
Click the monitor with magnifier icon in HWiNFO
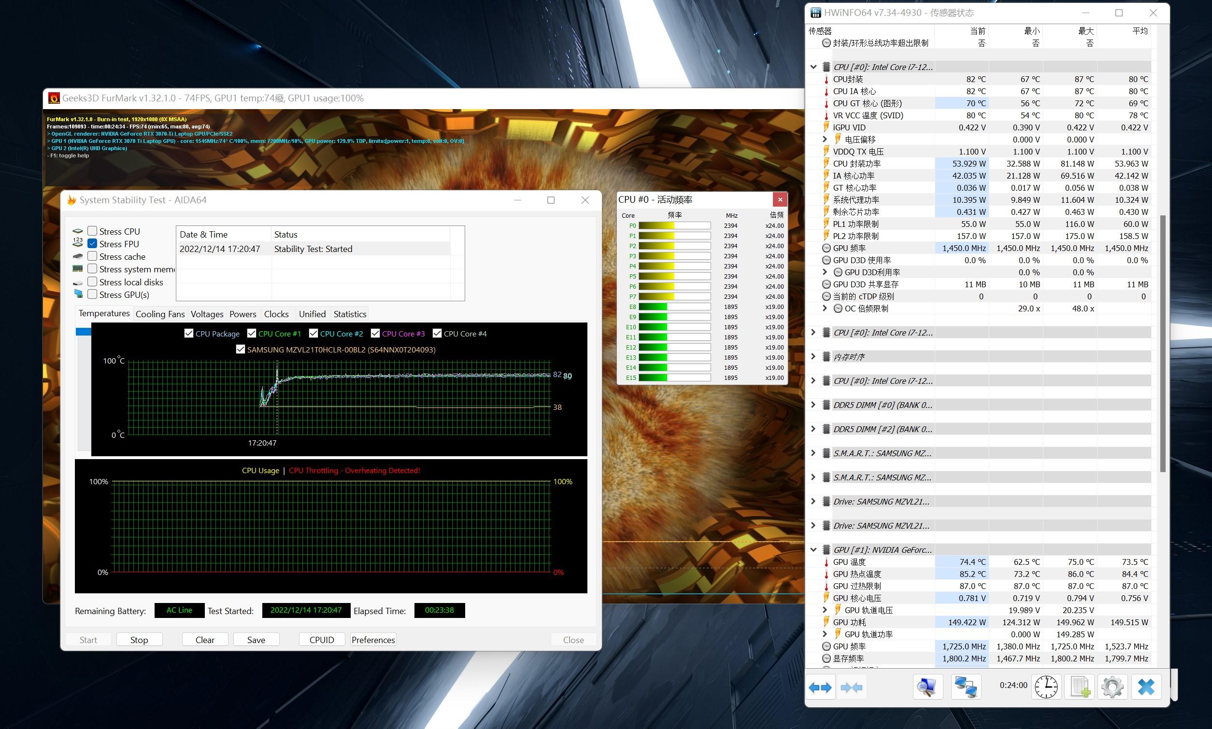click(927, 687)
